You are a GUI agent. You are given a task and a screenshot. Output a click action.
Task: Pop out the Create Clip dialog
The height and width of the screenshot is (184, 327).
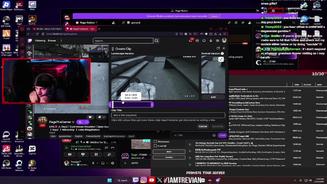click(218, 48)
